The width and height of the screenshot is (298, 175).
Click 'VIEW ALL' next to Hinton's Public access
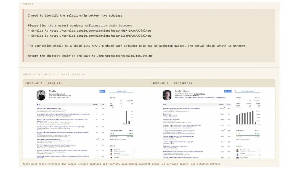tap(257, 131)
